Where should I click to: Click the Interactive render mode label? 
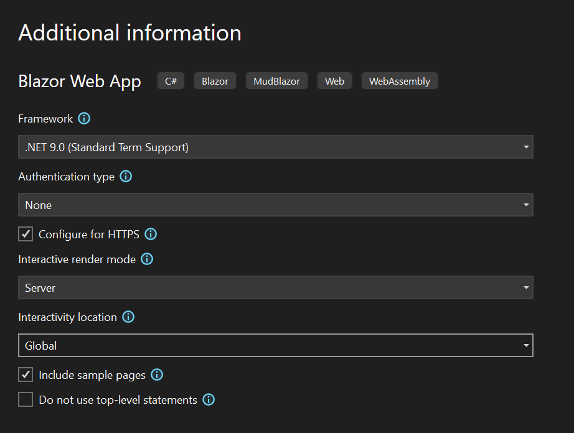pyautogui.click(x=77, y=259)
